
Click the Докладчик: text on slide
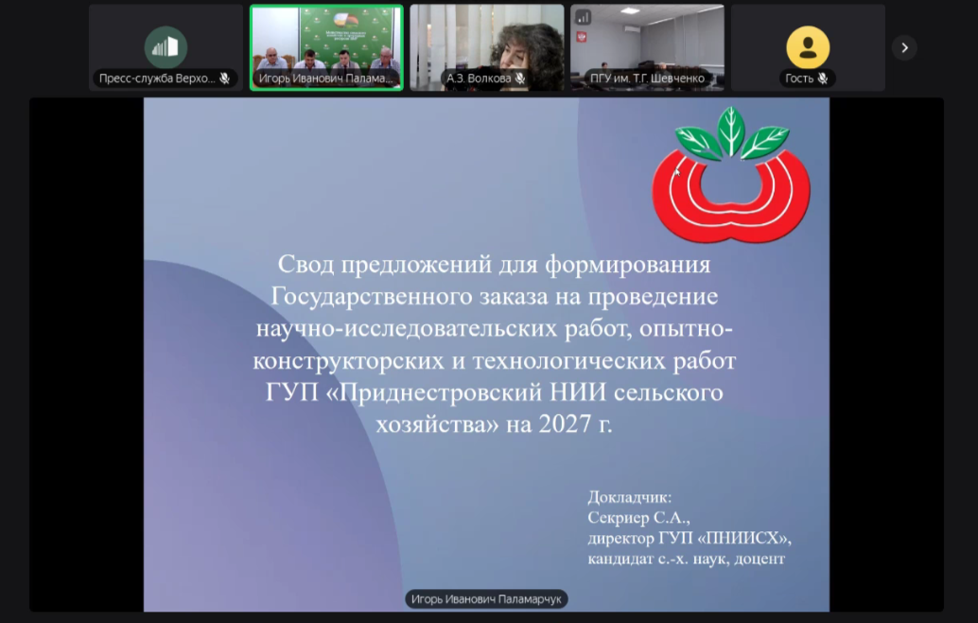click(x=629, y=497)
